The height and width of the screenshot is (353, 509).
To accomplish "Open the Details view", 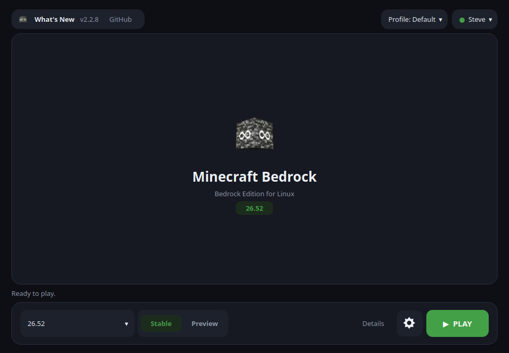I will coord(373,323).
